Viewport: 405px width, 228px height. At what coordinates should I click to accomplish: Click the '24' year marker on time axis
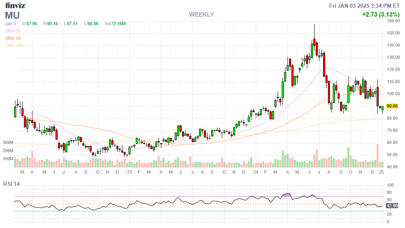[x=255, y=172]
